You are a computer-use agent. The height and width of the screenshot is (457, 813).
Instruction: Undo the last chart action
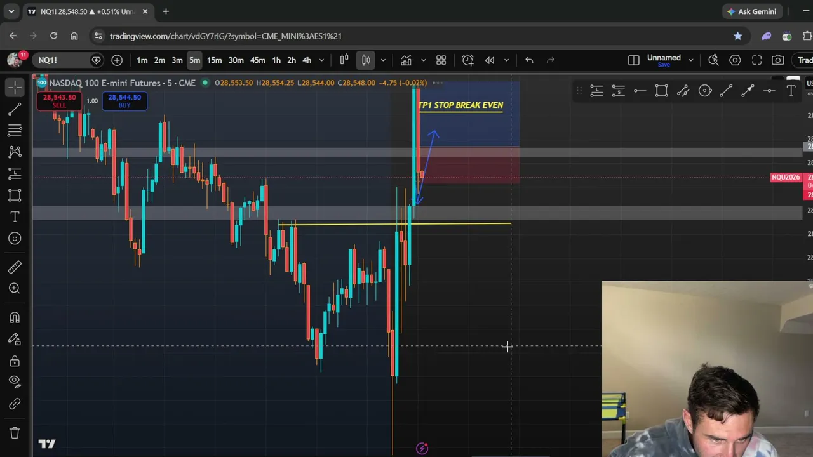pyautogui.click(x=529, y=60)
